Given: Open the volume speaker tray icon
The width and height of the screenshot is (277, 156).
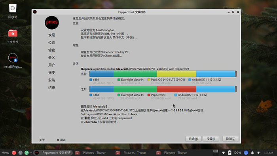Looking at the screenshot, I should (x=259, y=153).
